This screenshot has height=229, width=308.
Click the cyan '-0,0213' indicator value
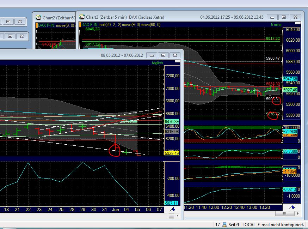(290, 189)
